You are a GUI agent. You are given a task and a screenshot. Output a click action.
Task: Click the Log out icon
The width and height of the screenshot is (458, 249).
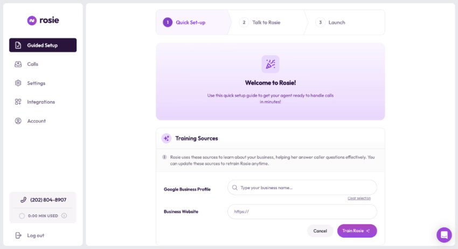tap(18, 236)
